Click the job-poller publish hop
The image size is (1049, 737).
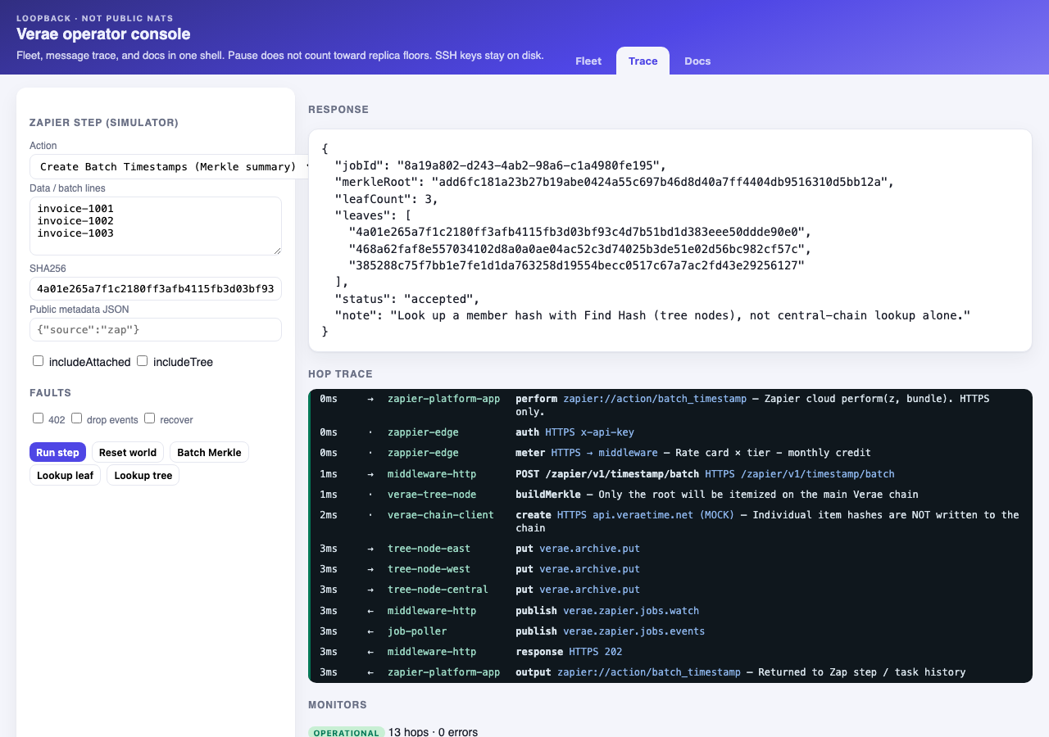670,631
